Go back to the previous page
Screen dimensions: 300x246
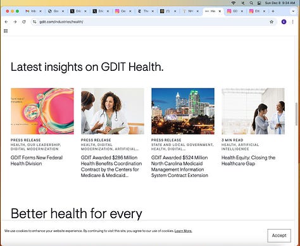click(6, 22)
